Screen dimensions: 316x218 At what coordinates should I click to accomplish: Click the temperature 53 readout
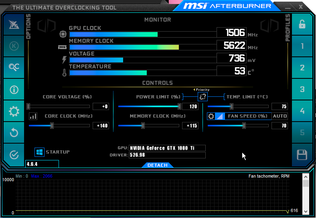[231, 71]
